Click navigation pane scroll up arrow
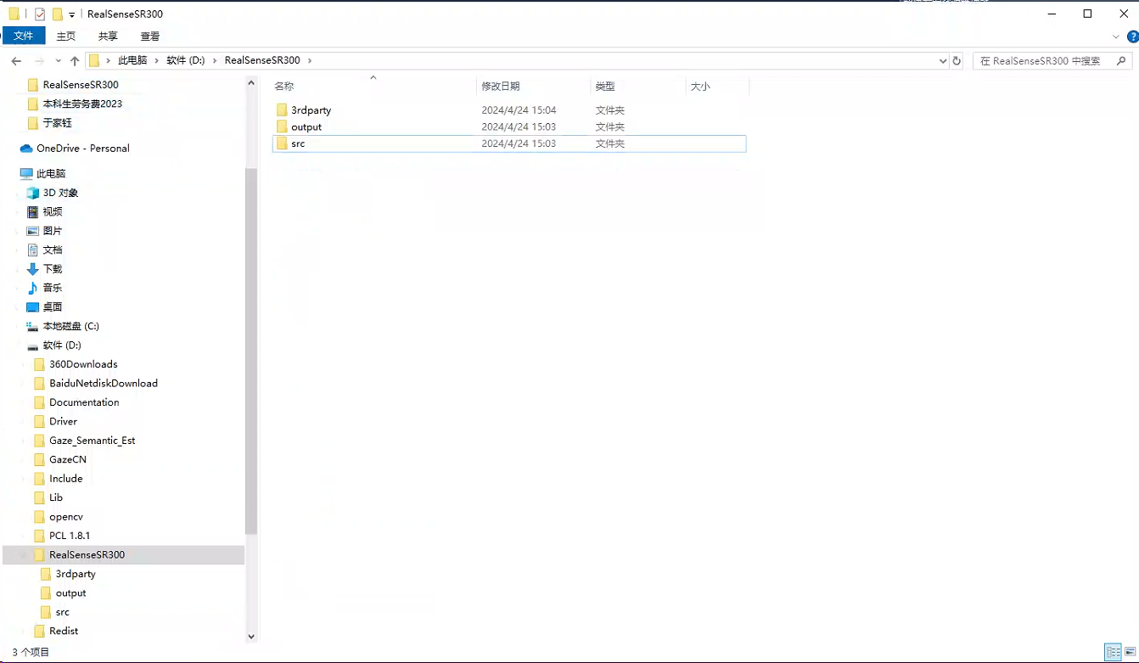 (x=251, y=82)
